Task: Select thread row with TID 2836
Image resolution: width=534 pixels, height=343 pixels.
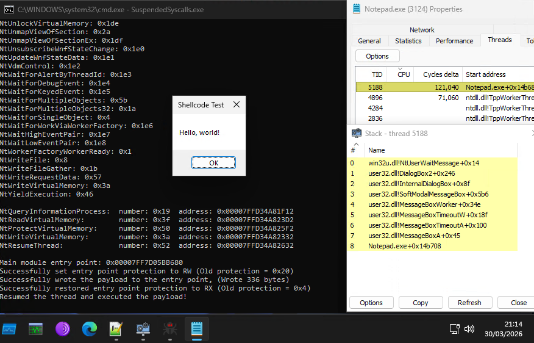Action: [445, 118]
